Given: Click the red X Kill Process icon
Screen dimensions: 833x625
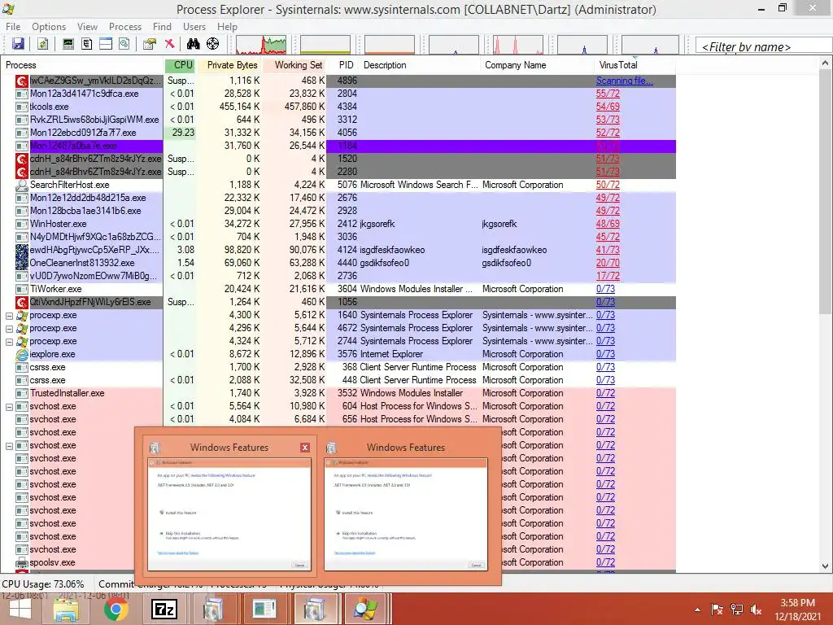Looking at the screenshot, I should click(x=169, y=44).
